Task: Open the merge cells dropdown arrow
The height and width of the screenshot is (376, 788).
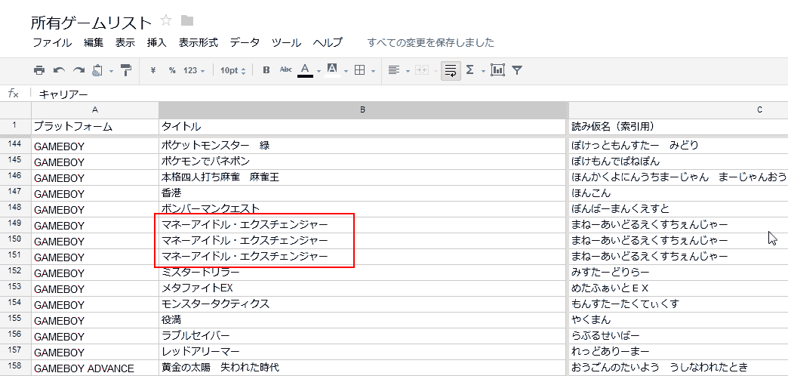Action: point(434,72)
